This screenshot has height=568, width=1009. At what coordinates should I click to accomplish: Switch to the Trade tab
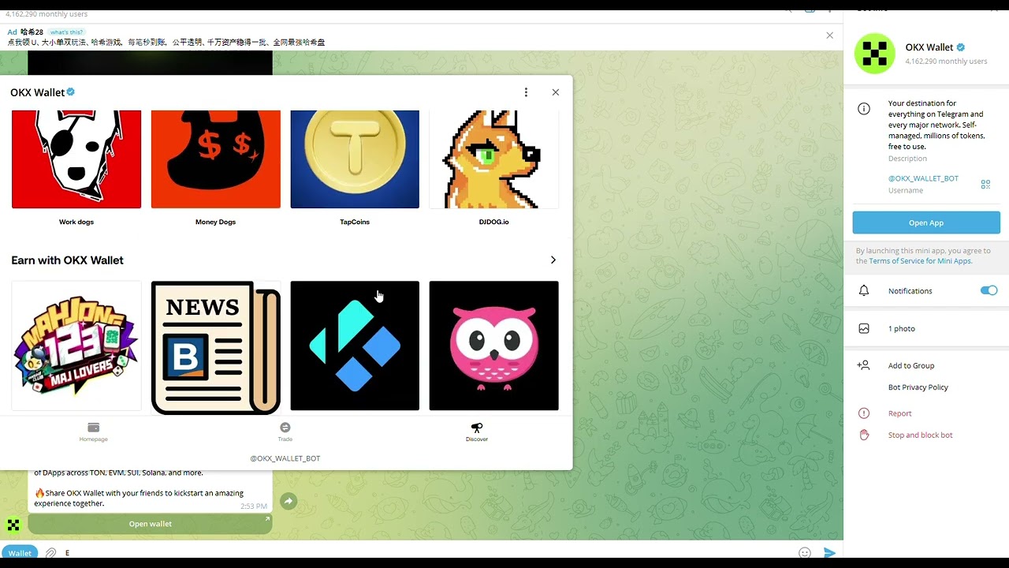[x=285, y=432]
